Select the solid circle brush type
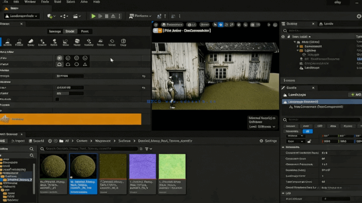Viewport: 362px width, 203px height. point(59,58)
